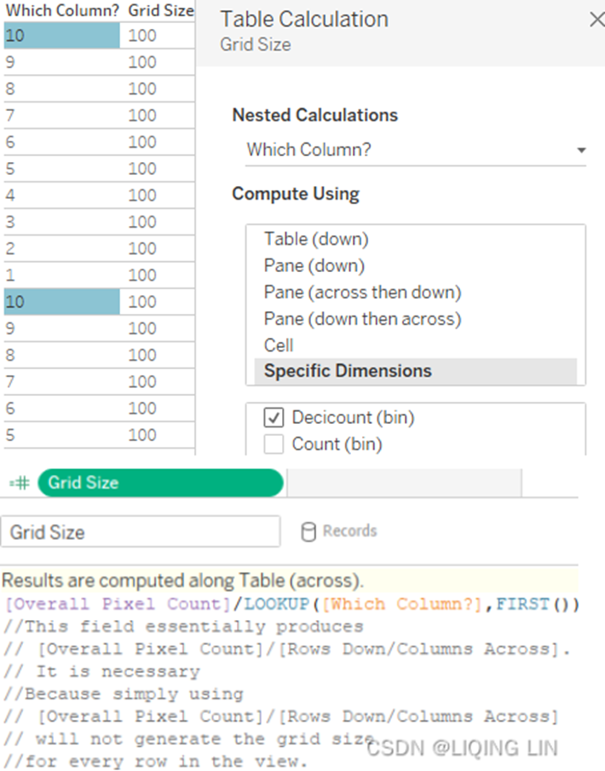Edit the Grid Size calculation name field
The width and height of the screenshot is (605, 771).
tap(141, 531)
